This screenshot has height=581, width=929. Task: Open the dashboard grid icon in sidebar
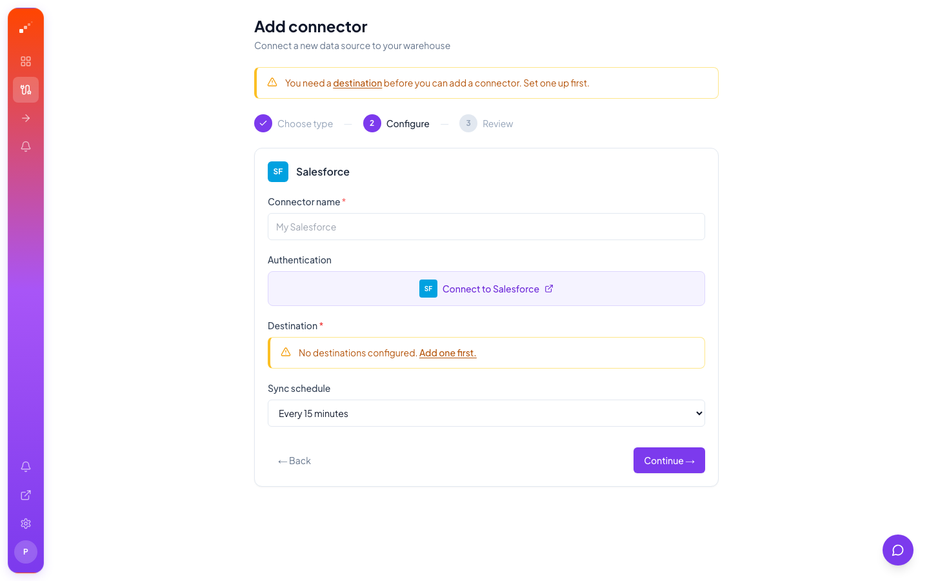coord(26,61)
